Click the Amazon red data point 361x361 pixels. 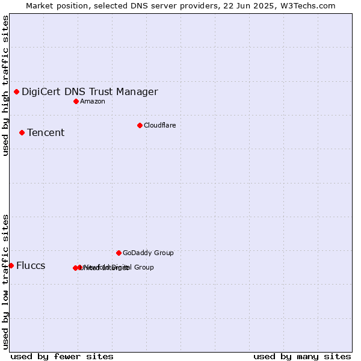click(76, 102)
